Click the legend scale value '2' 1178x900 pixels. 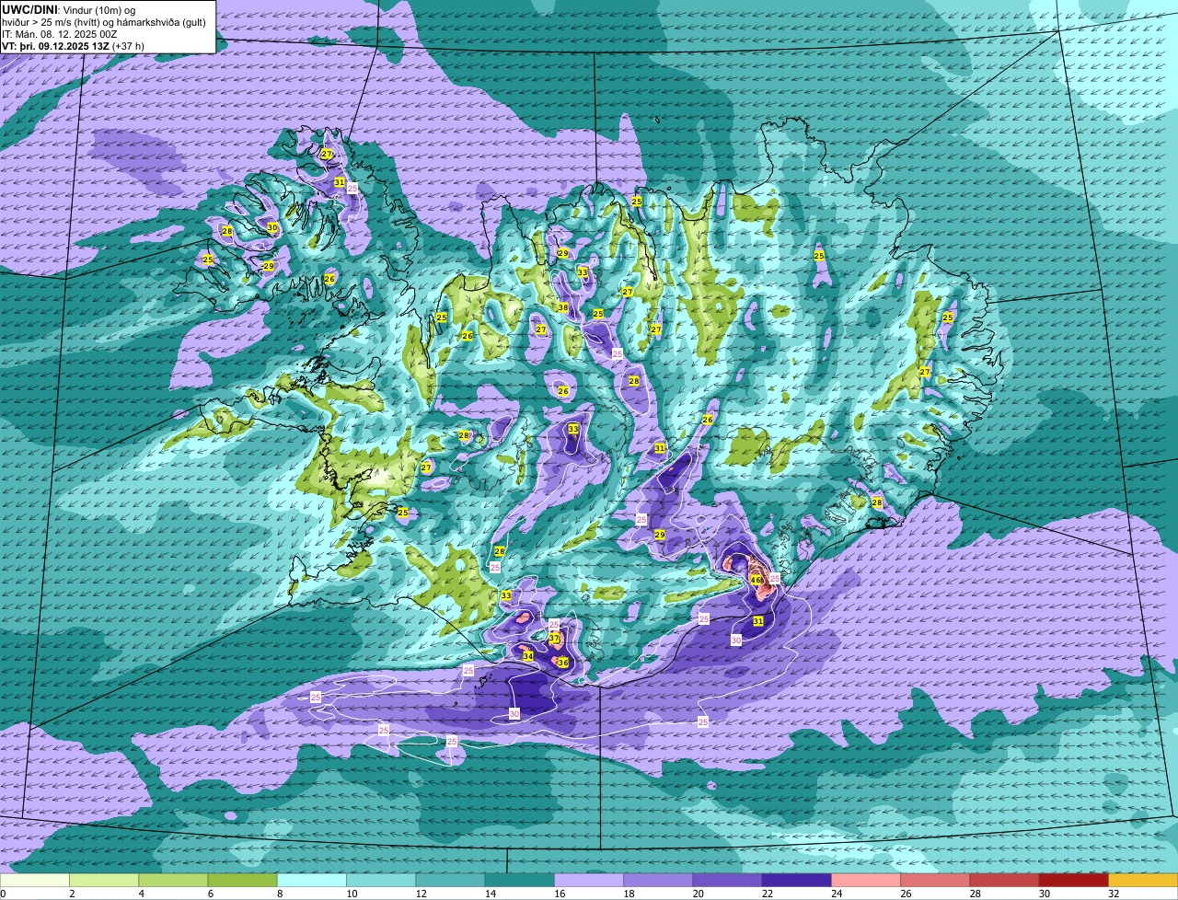click(71, 894)
